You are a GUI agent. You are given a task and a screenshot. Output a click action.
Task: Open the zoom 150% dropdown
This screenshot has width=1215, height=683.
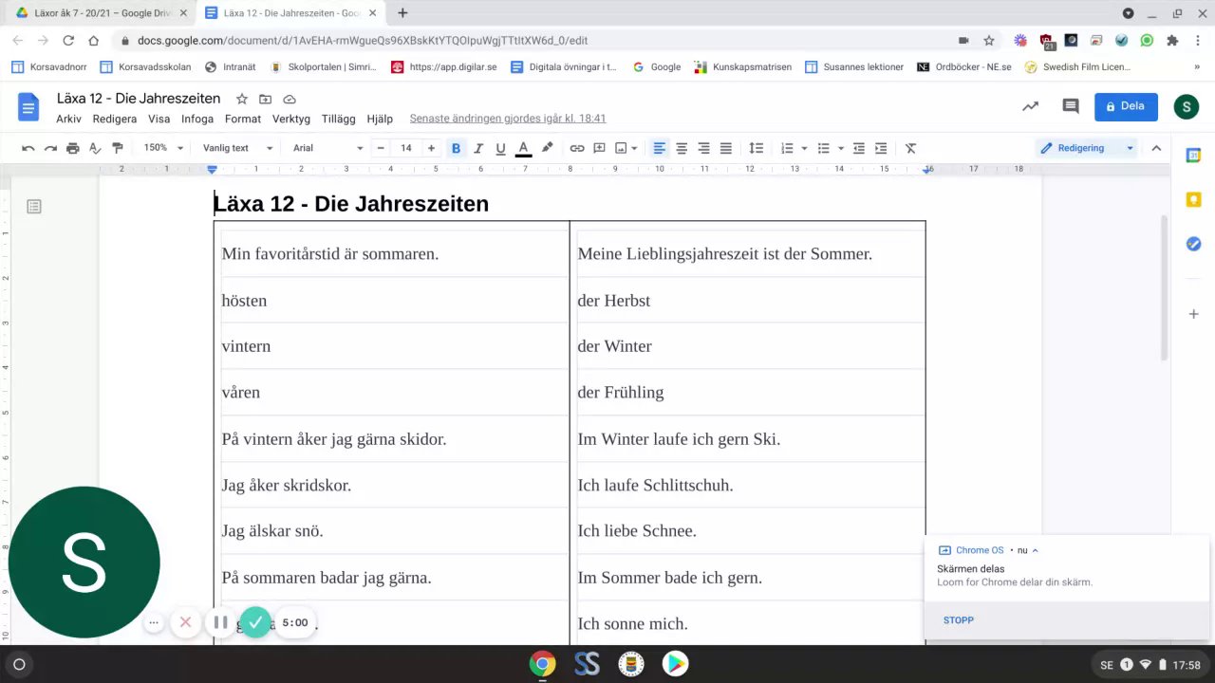(x=163, y=148)
